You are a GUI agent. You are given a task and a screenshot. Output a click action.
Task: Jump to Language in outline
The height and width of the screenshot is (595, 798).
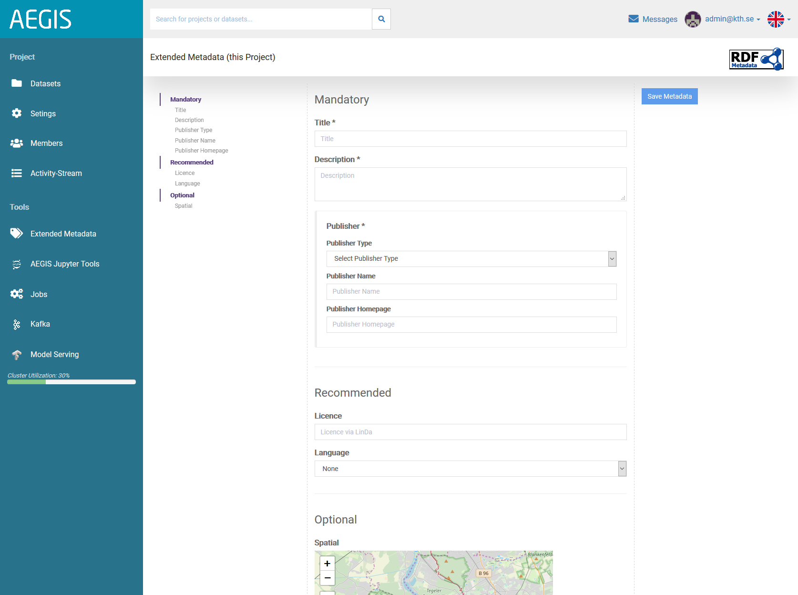click(187, 184)
